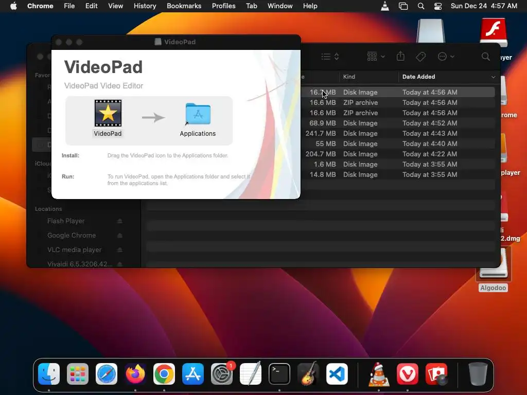The width and height of the screenshot is (527, 395).
Task: Open the View menu
Action: click(x=115, y=6)
